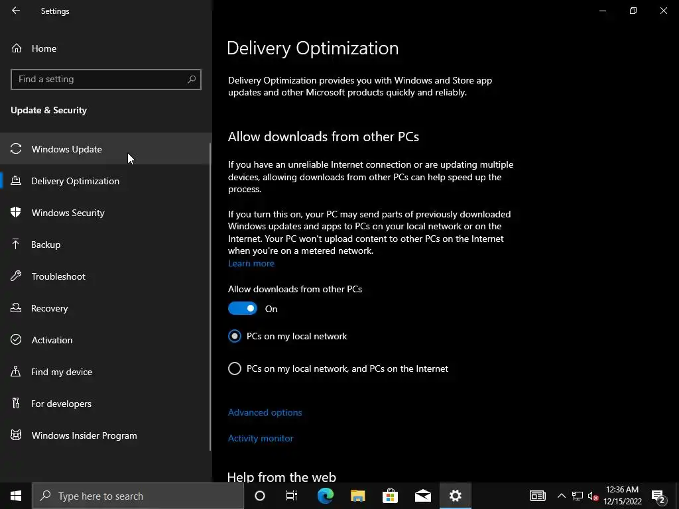The image size is (679, 509).
Task: Click the Find a setting search box
Action: [105, 80]
